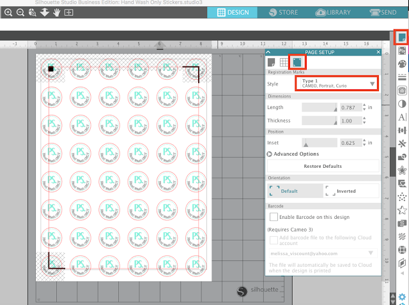Select the Grid Settings tab icon
This screenshot has height=305, width=409.
coord(284,63)
